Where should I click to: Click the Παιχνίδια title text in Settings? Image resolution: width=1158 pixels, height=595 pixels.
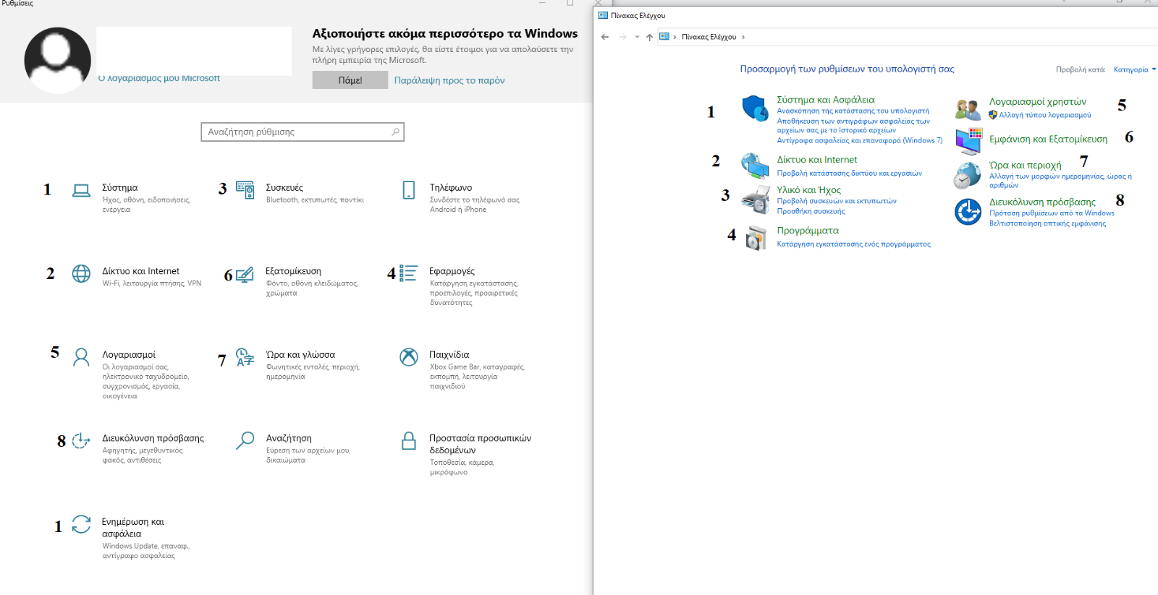point(449,355)
